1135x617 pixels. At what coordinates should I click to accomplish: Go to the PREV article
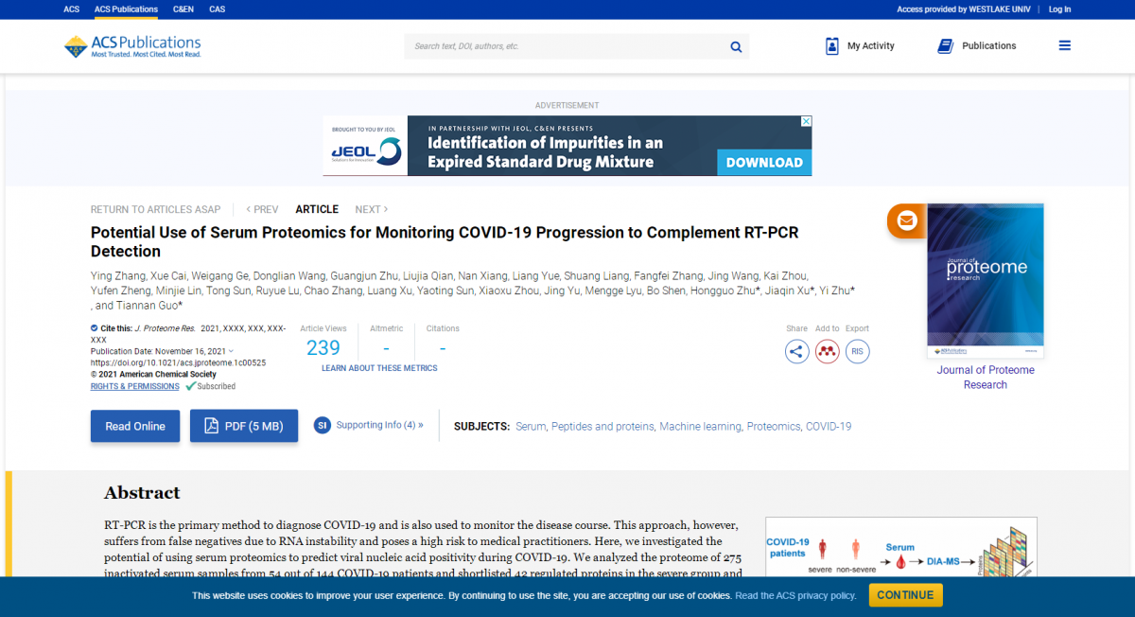pyautogui.click(x=262, y=209)
